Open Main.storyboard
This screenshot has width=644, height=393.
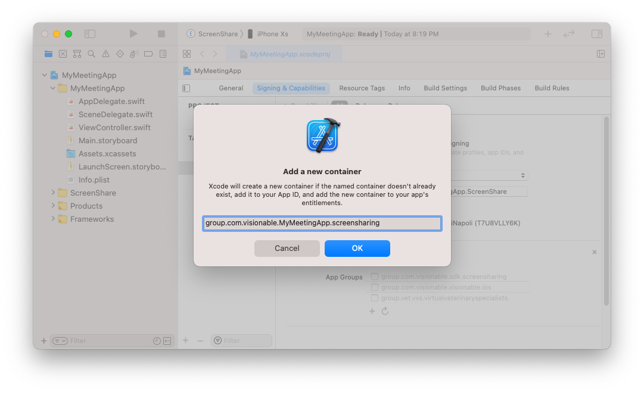tap(108, 140)
